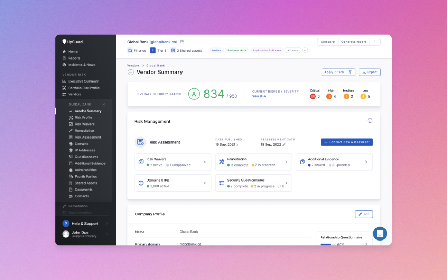Click the Risk Profile sidebar icon

[x=71, y=117]
